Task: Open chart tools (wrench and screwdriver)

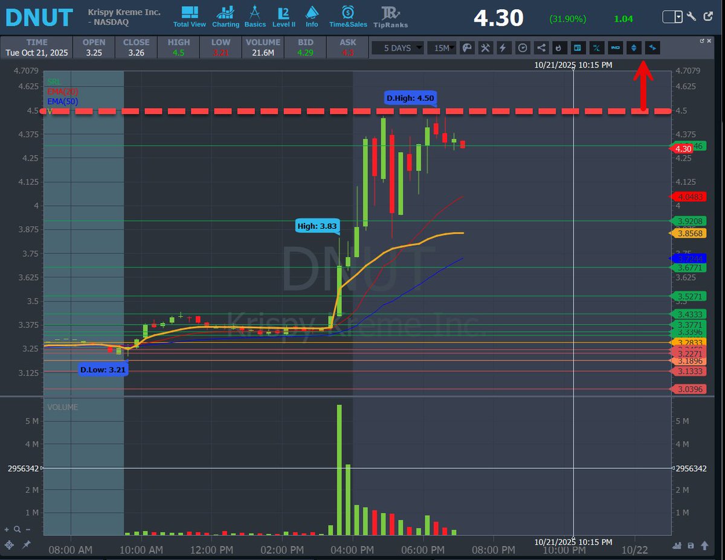Action: 485,48
